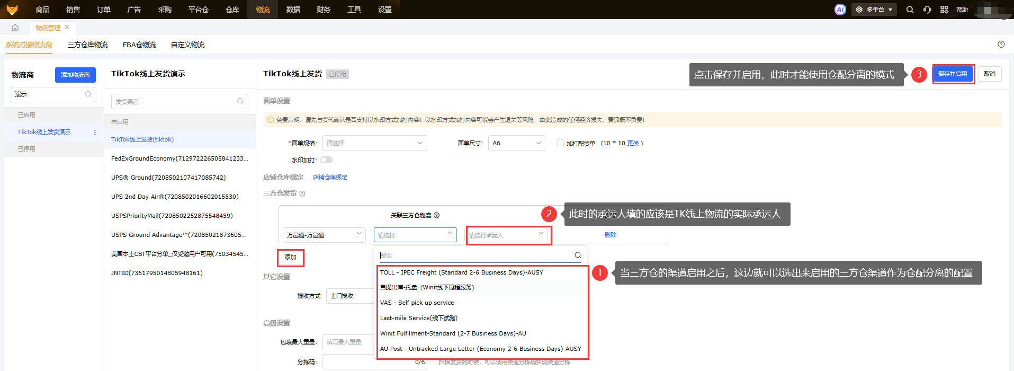Open the 销售 menu
The image size is (1014, 371).
(x=73, y=10)
